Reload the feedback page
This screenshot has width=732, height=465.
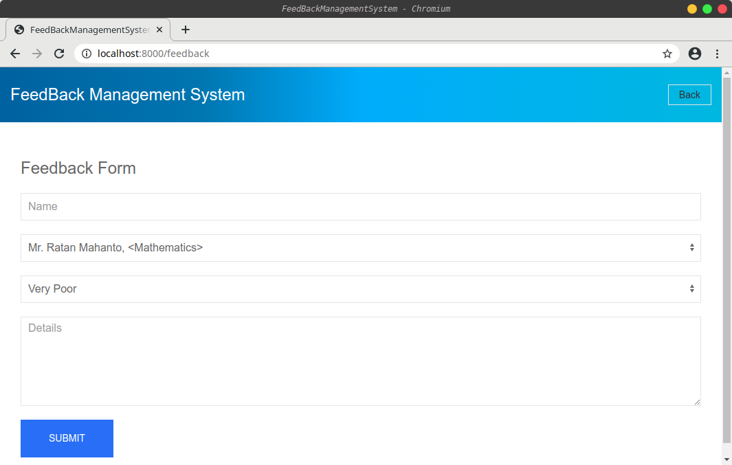pos(59,54)
